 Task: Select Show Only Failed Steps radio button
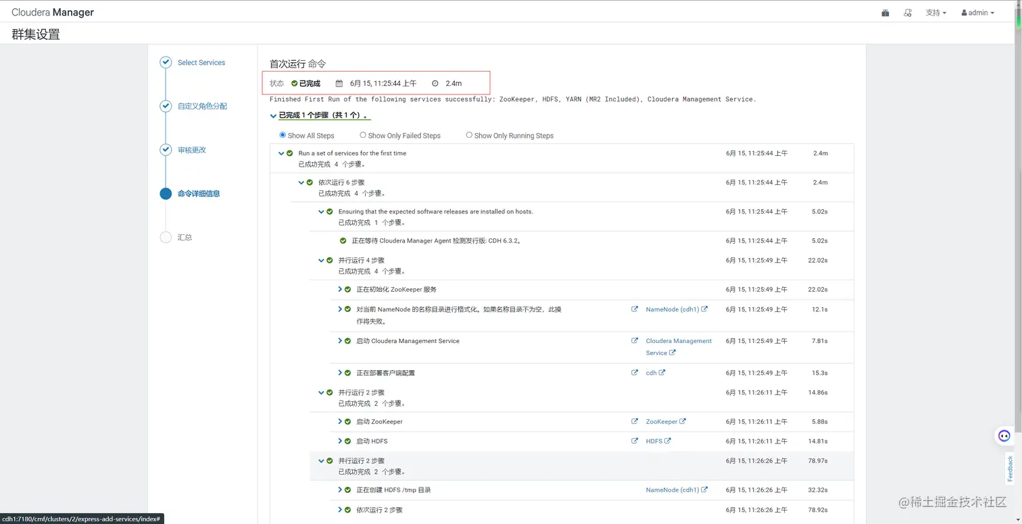tap(363, 135)
